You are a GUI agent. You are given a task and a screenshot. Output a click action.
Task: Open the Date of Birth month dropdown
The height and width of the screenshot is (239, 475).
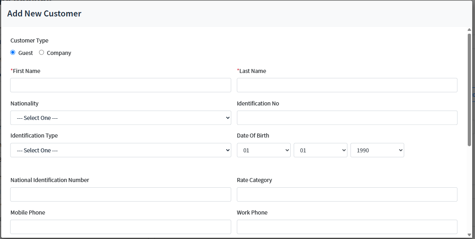point(320,150)
